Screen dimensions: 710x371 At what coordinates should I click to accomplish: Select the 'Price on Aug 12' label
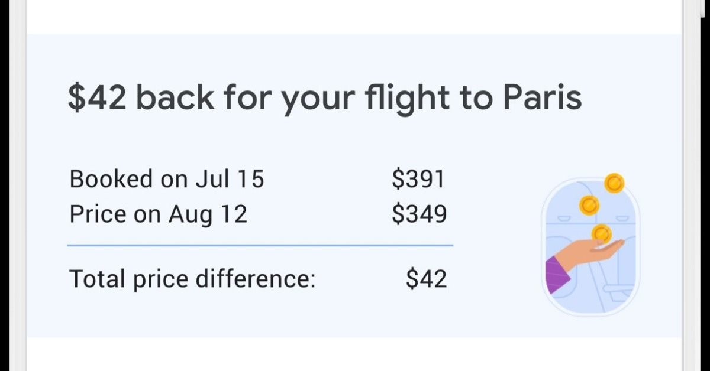(158, 214)
